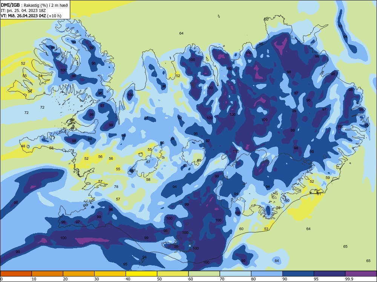Click the init time line 'IT: þri. 25. 04. 2023 18Z'
This screenshot has height=282, width=377.
tap(23, 11)
